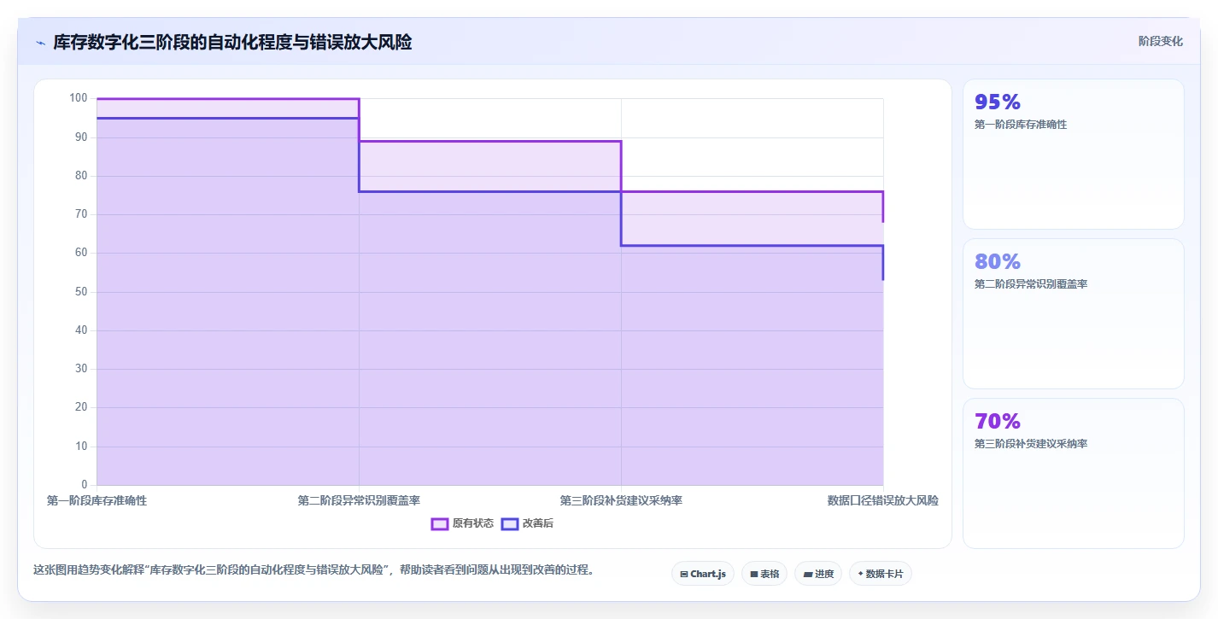Click the chart description text below the chart
1218x619 pixels.
(313, 569)
